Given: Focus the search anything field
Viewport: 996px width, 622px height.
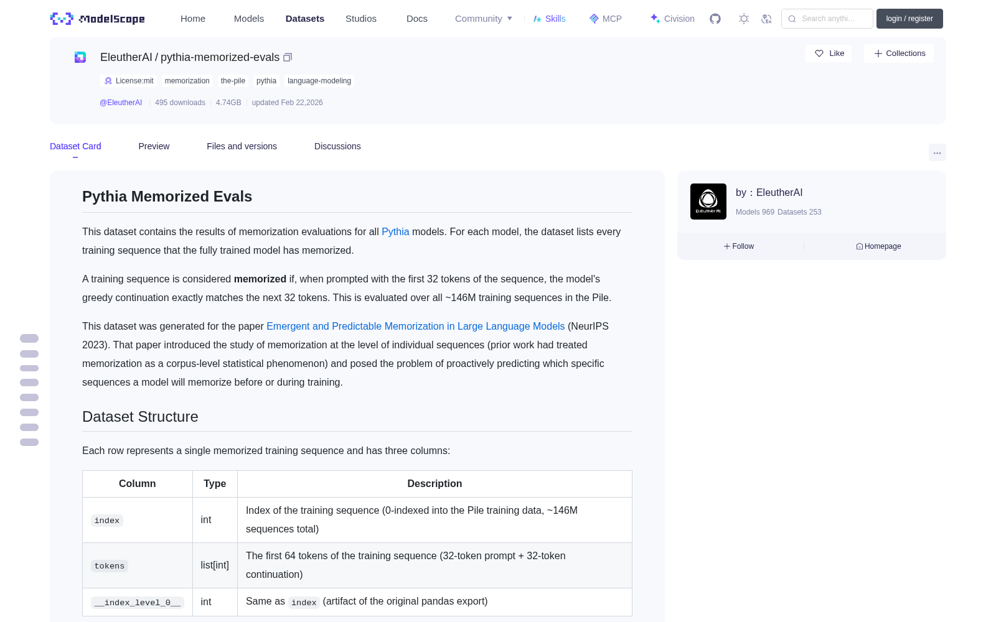Looking at the screenshot, I should pyautogui.click(x=827, y=19).
